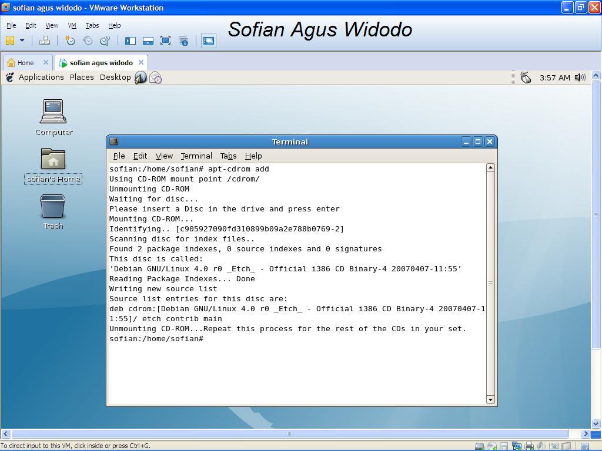The width and height of the screenshot is (602, 451).
Task: Select the sofian's Home folder icon
Action: (53, 166)
